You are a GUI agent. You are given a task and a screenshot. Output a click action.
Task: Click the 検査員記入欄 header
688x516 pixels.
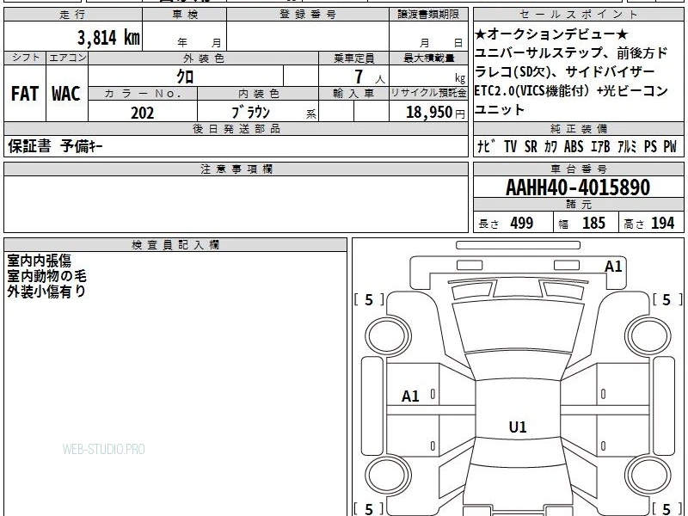[175, 245]
